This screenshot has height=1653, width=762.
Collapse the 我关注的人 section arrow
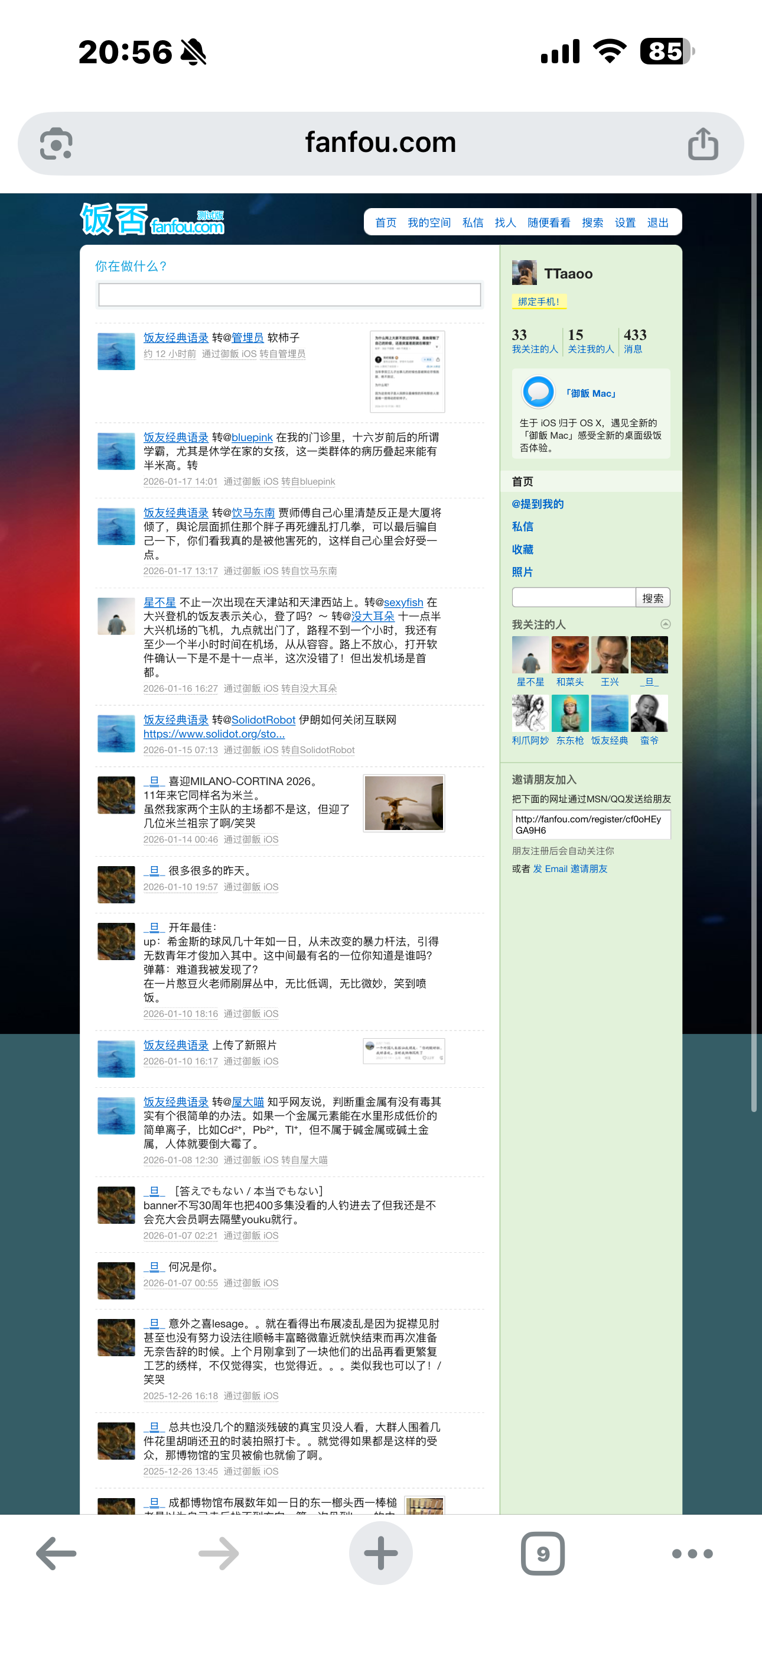pyautogui.click(x=665, y=624)
